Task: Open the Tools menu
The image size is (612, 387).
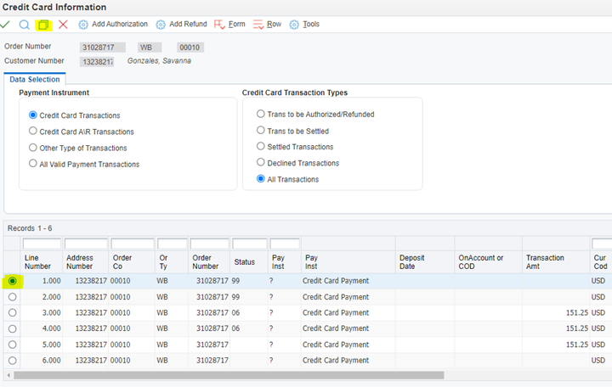Action: 311,24
